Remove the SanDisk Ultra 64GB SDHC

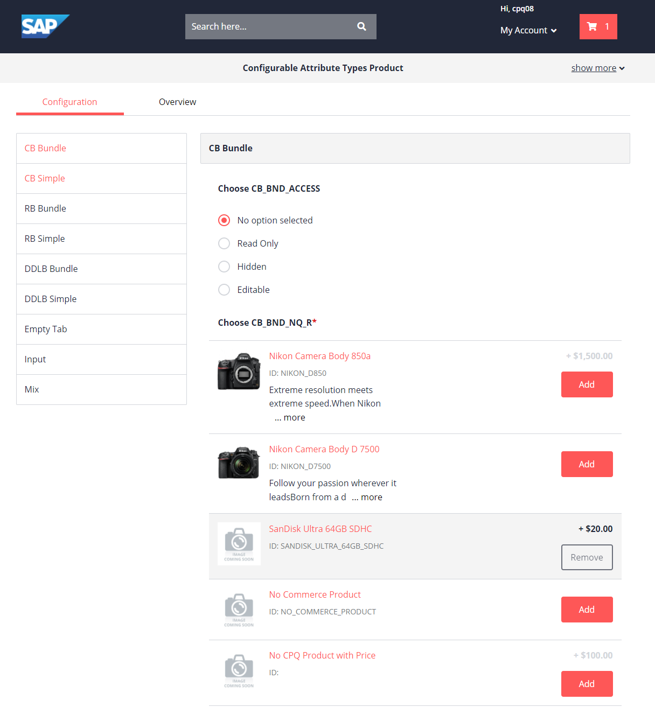click(587, 557)
